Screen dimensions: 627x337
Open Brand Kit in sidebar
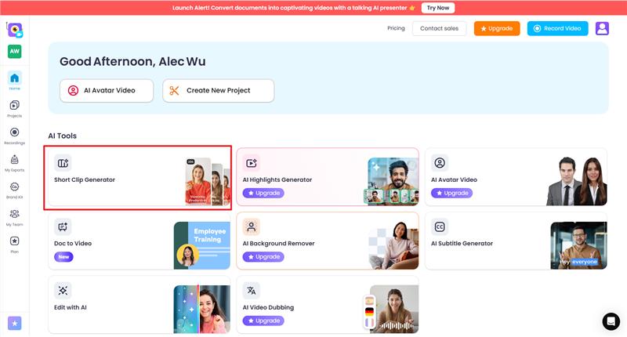[14, 190]
